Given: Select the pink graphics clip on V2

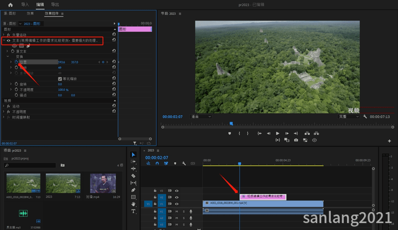Looking at the screenshot, I should [x=263, y=197].
